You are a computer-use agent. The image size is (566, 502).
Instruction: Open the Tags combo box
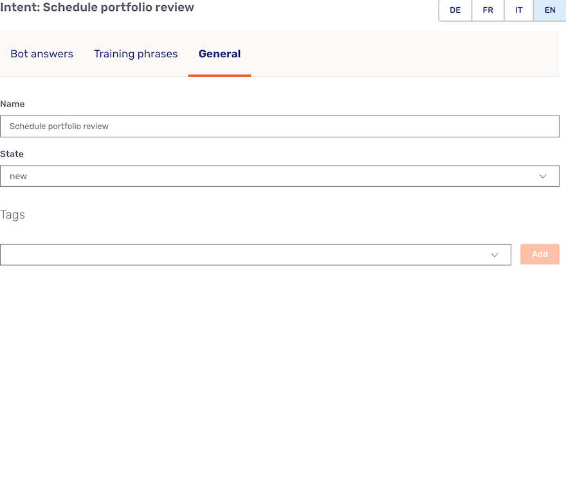[x=244, y=254]
